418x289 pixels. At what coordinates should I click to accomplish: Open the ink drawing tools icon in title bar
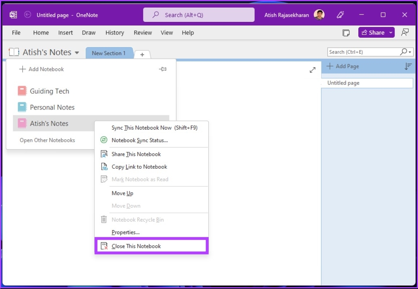(x=340, y=15)
